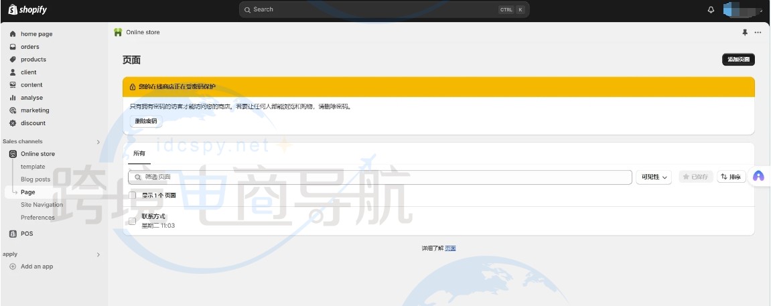Open the notifications bell icon
Image resolution: width=771 pixels, height=306 pixels.
[x=711, y=10]
